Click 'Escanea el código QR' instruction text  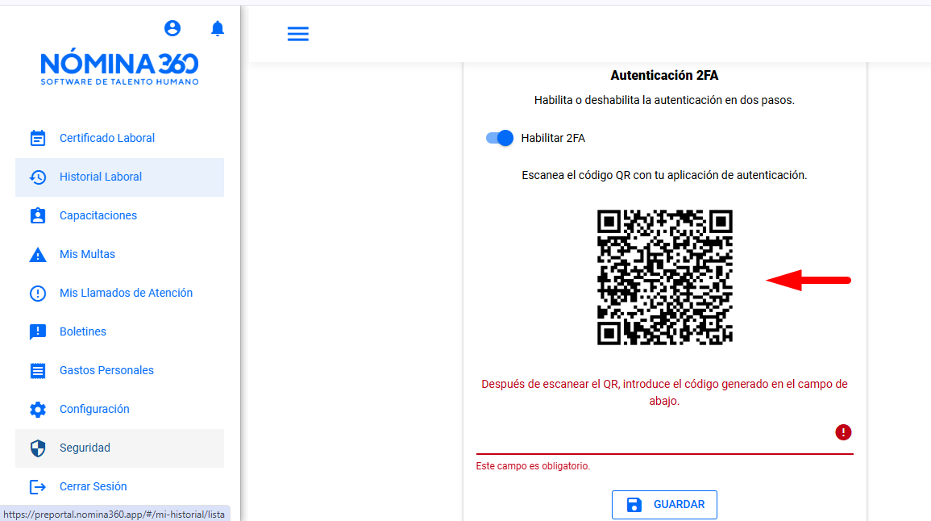[664, 175]
